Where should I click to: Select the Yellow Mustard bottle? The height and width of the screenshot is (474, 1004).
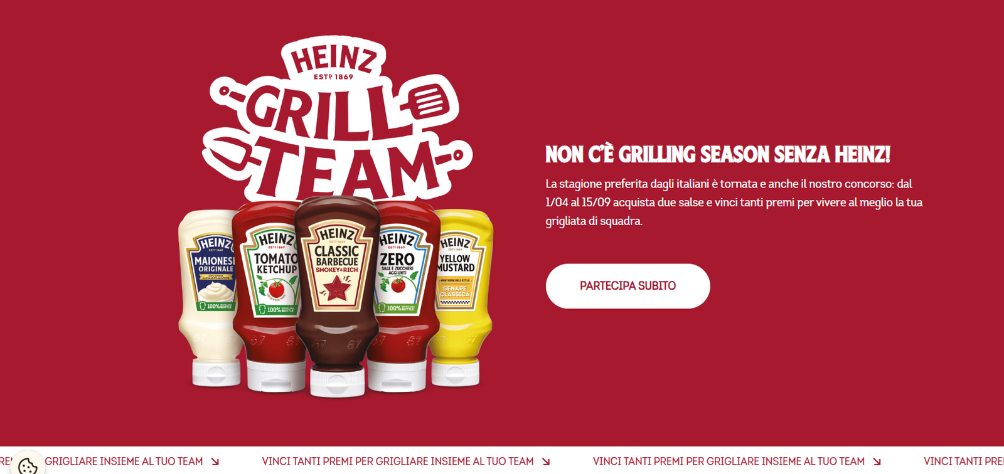pyautogui.click(x=463, y=298)
